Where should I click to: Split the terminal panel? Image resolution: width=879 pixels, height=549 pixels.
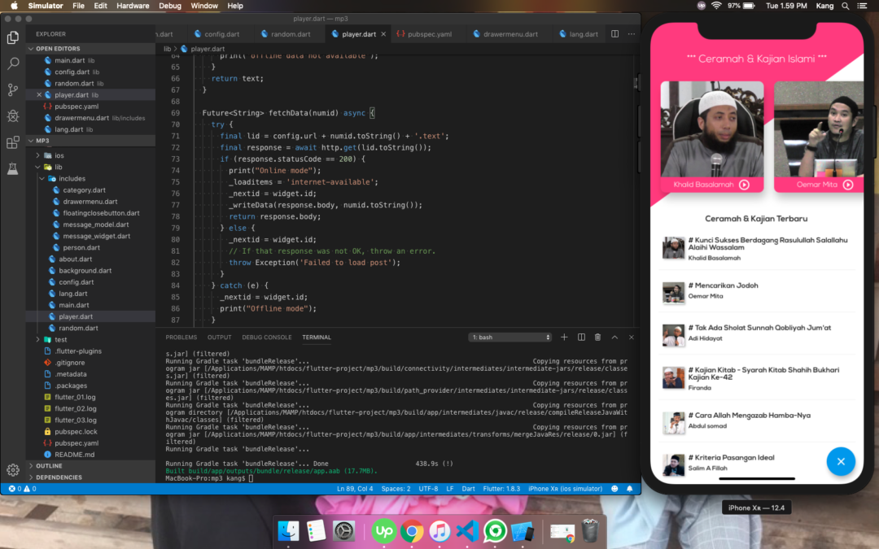point(581,338)
